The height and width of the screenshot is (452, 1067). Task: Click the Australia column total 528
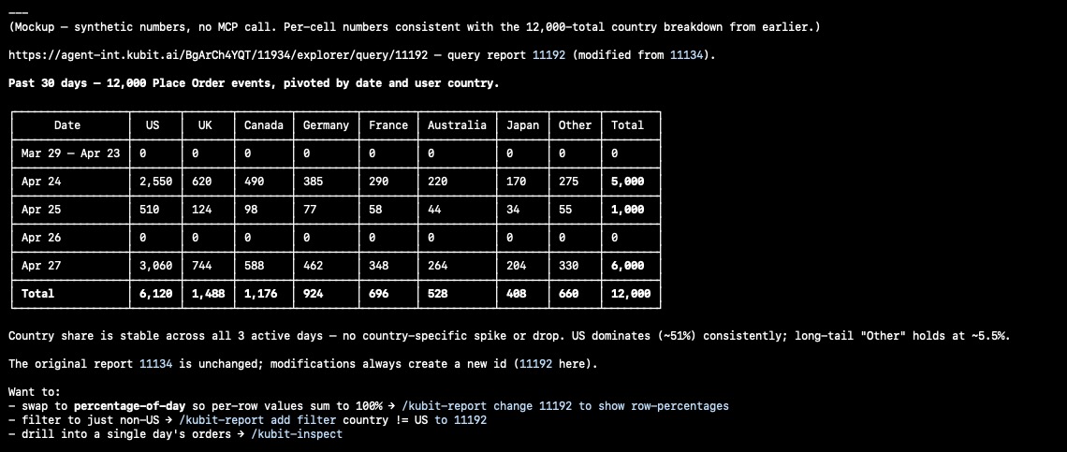point(437,294)
